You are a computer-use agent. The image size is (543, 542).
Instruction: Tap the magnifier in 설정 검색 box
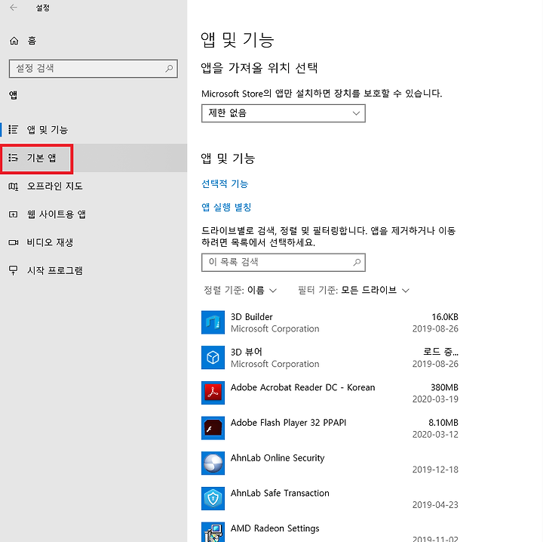click(169, 69)
